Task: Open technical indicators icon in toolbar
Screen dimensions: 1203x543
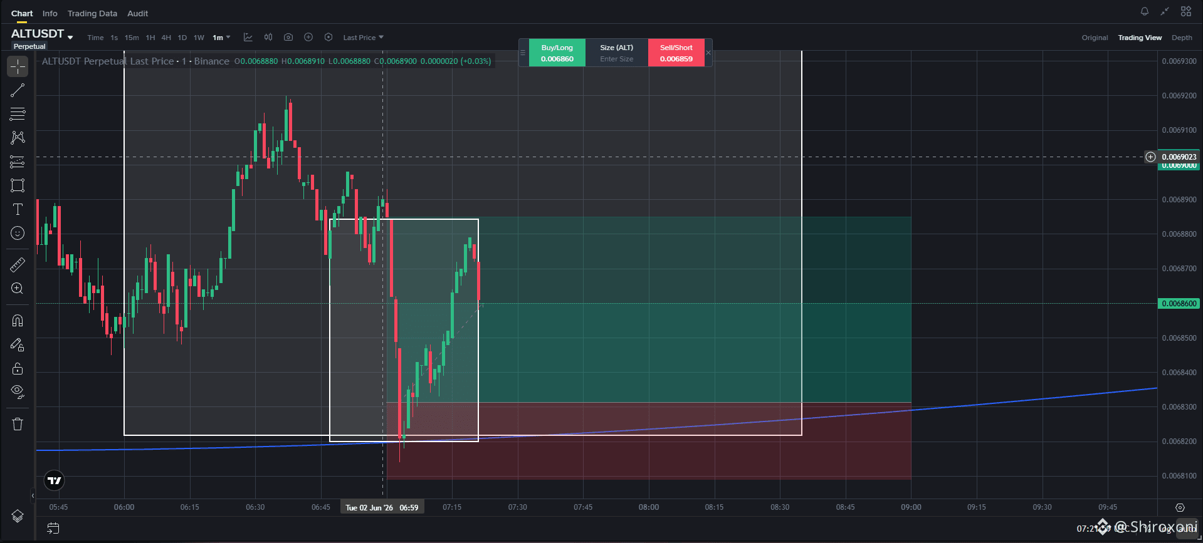Action: tap(248, 38)
